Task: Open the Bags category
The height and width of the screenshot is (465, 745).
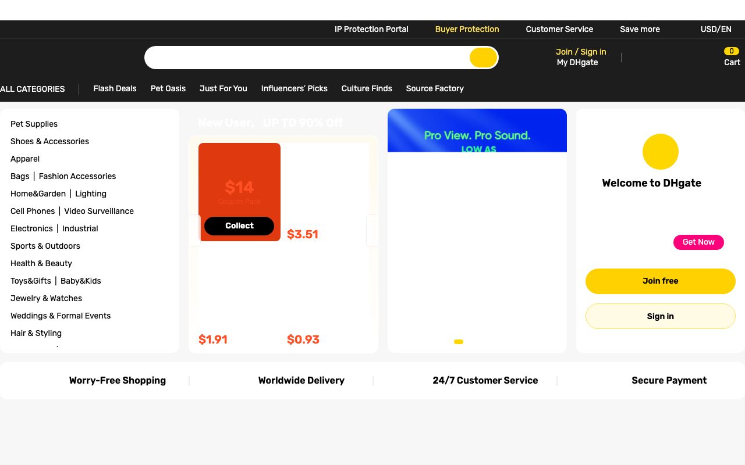Action: [20, 176]
